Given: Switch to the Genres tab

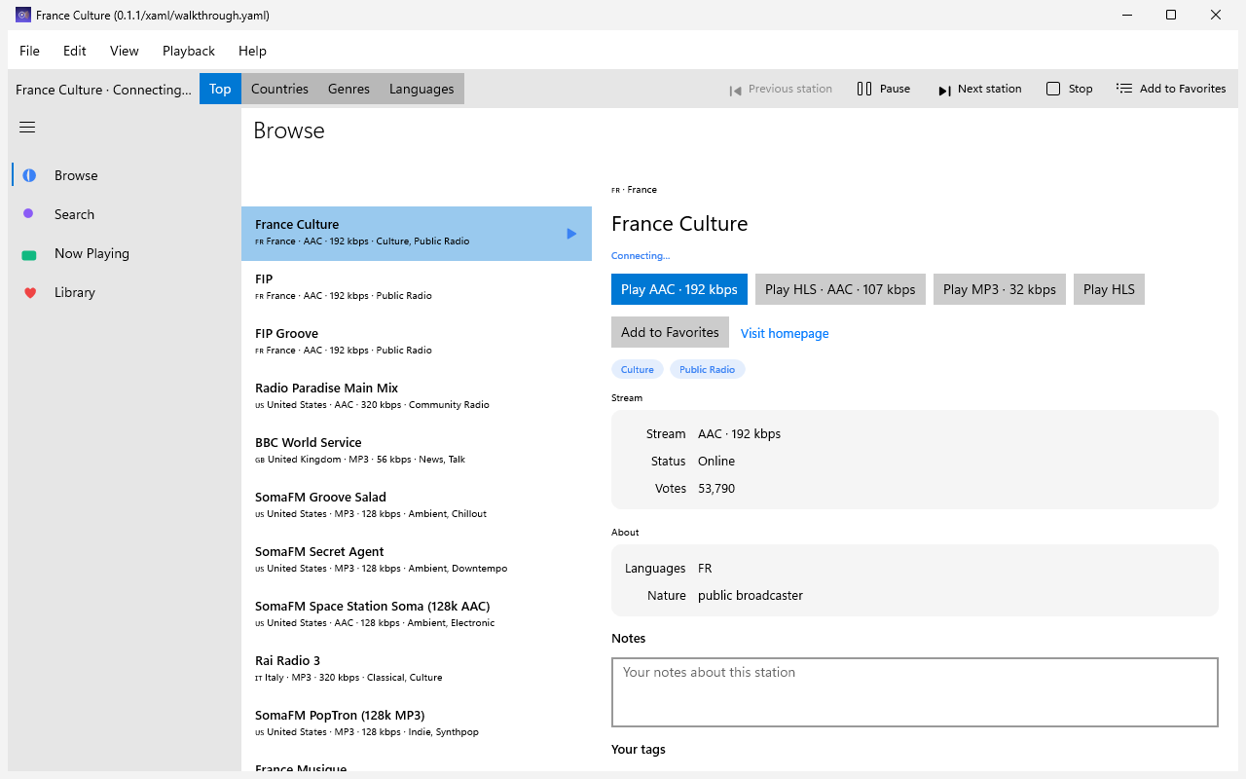Looking at the screenshot, I should (x=348, y=89).
